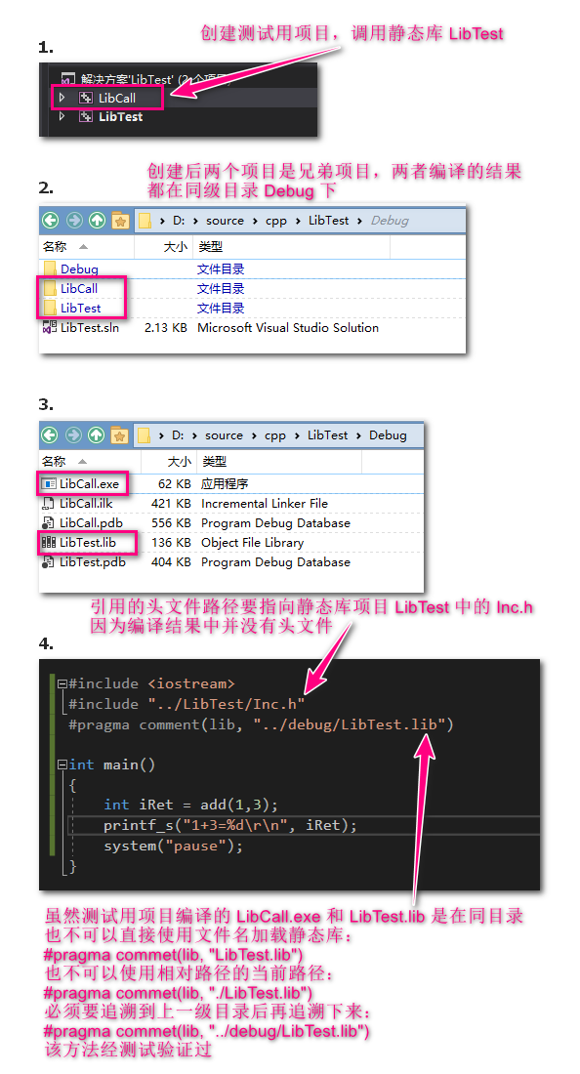This screenshot has width=580, height=1074.
Task: Sort by 大小 column in LibCall.exe window
Action: point(180,462)
